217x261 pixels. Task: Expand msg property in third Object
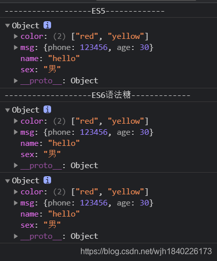16,203
